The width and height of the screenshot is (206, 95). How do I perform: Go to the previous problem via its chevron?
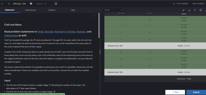[174, 4]
